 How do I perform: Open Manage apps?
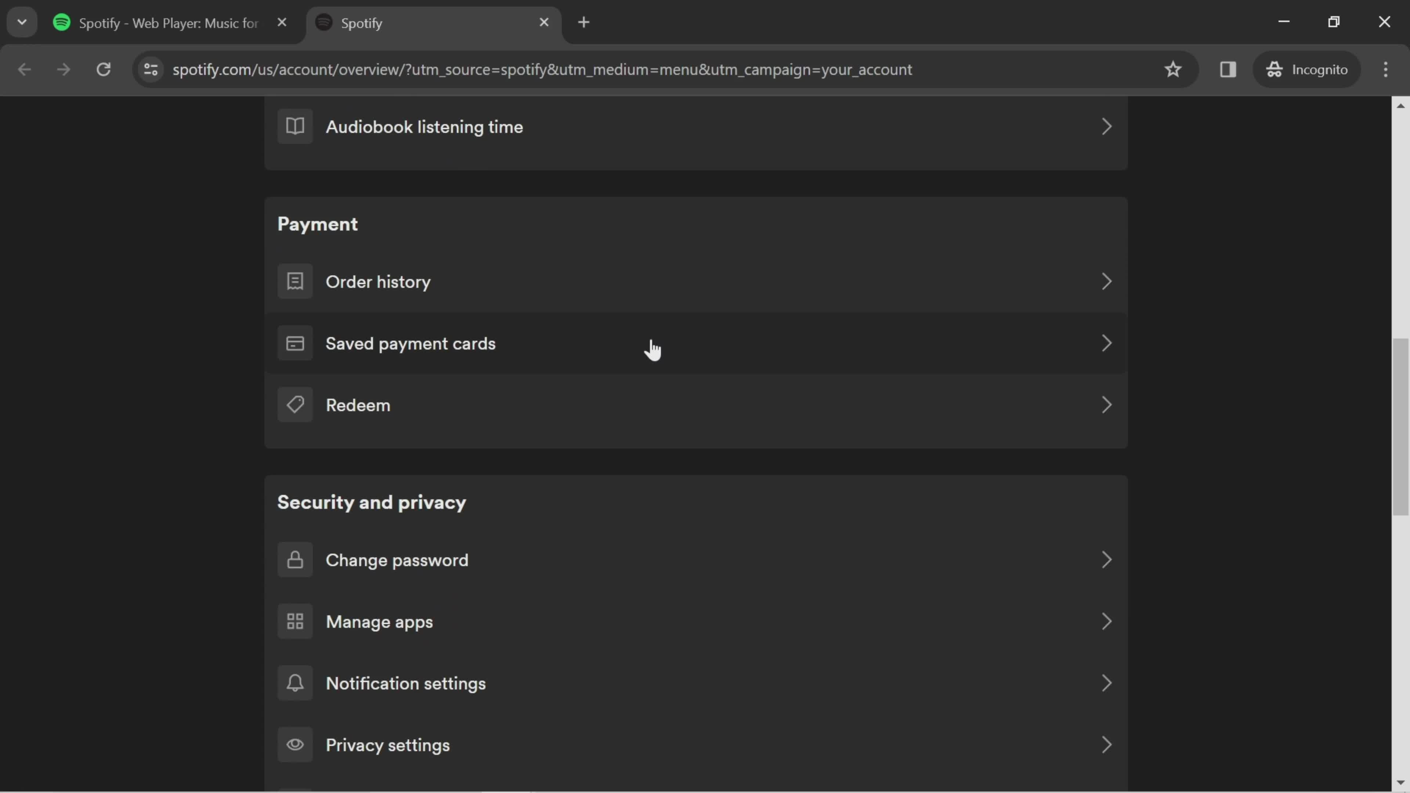(696, 622)
